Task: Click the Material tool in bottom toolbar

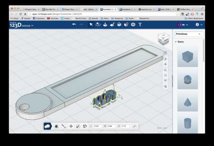Action: (x=56, y=126)
